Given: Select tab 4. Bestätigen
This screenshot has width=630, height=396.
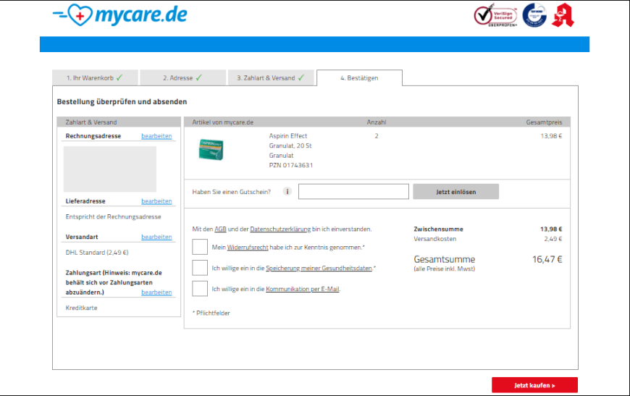Looking at the screenshot, I should (x=359, y=78).
